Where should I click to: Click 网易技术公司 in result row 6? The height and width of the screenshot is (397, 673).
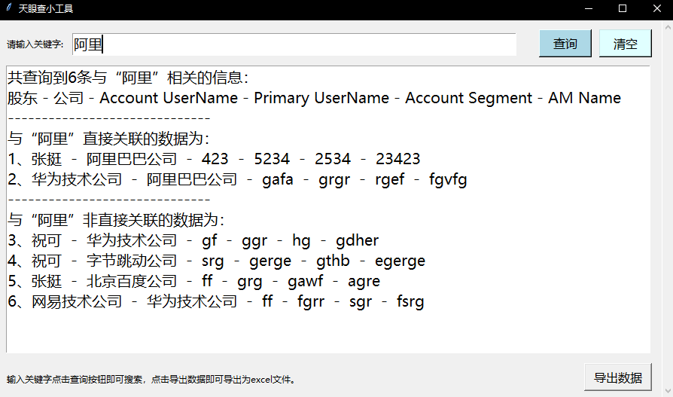pyautogui.click(x=77, y=301)
